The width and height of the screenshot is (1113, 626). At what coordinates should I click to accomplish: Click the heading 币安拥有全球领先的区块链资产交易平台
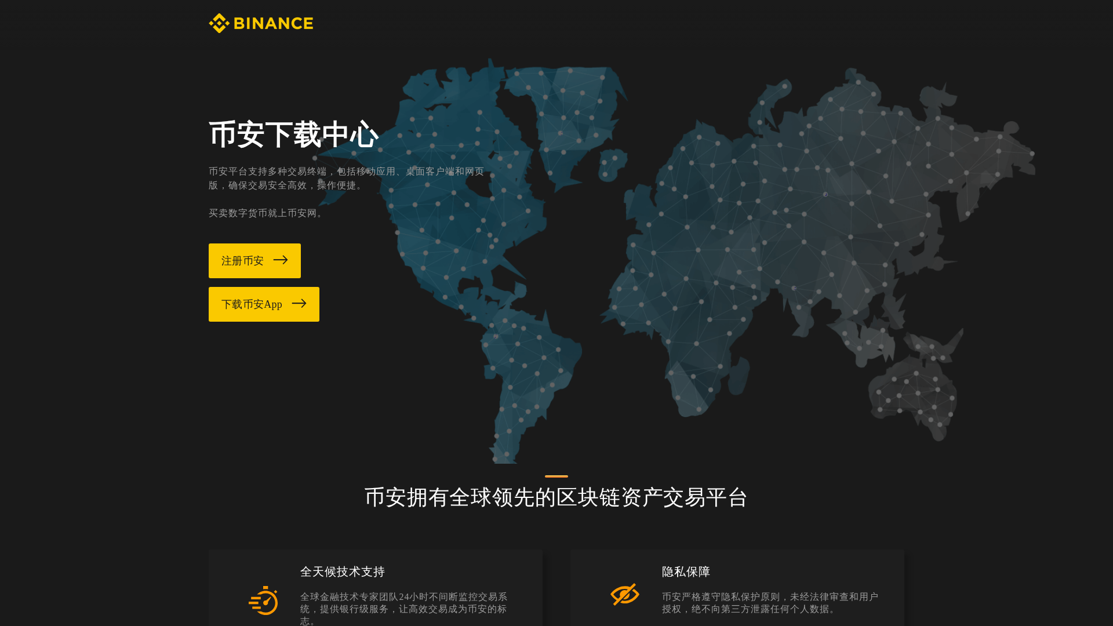[x=556, y=497]
